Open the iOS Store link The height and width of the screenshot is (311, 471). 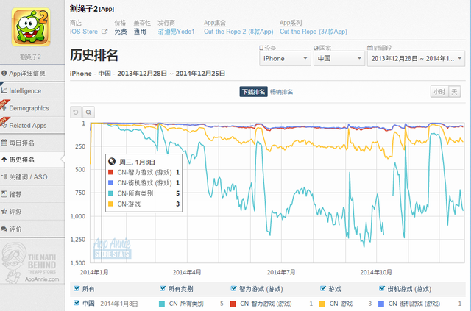coord(84,32)
